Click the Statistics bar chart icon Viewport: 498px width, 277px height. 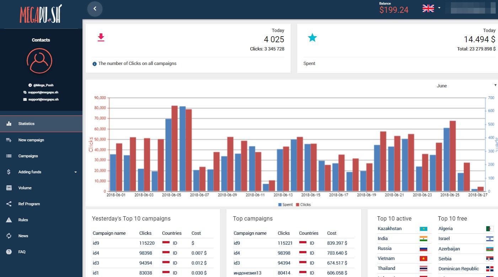click(9, 124)
